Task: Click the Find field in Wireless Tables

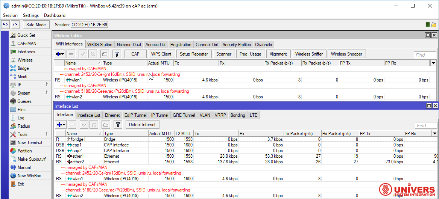Action: coord(425,55)
